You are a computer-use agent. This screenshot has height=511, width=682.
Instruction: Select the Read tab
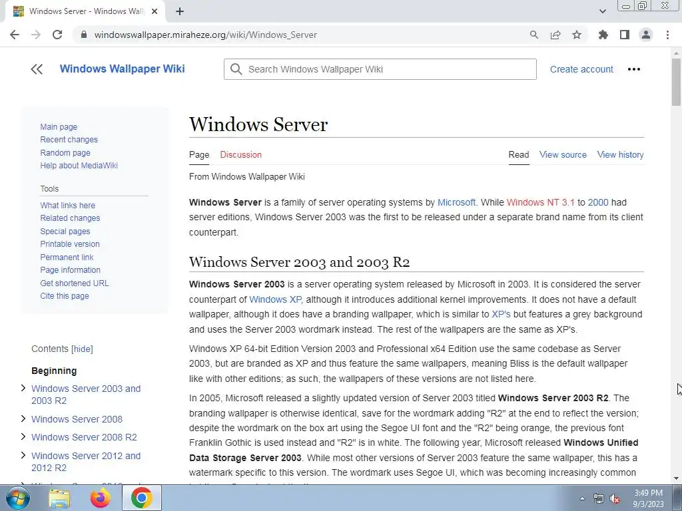point(518,154)
